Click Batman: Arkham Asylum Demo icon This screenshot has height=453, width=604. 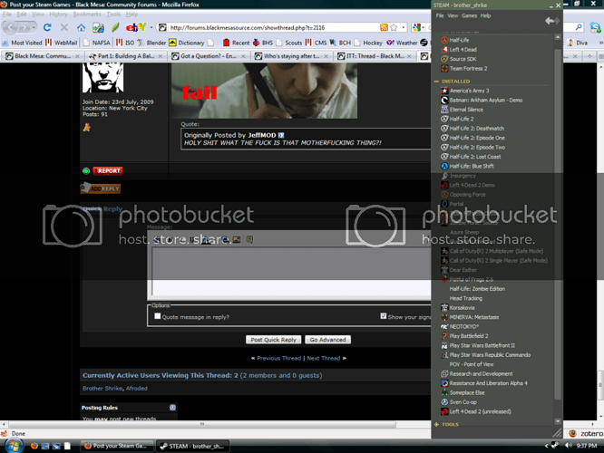click(x=444, y=100)
